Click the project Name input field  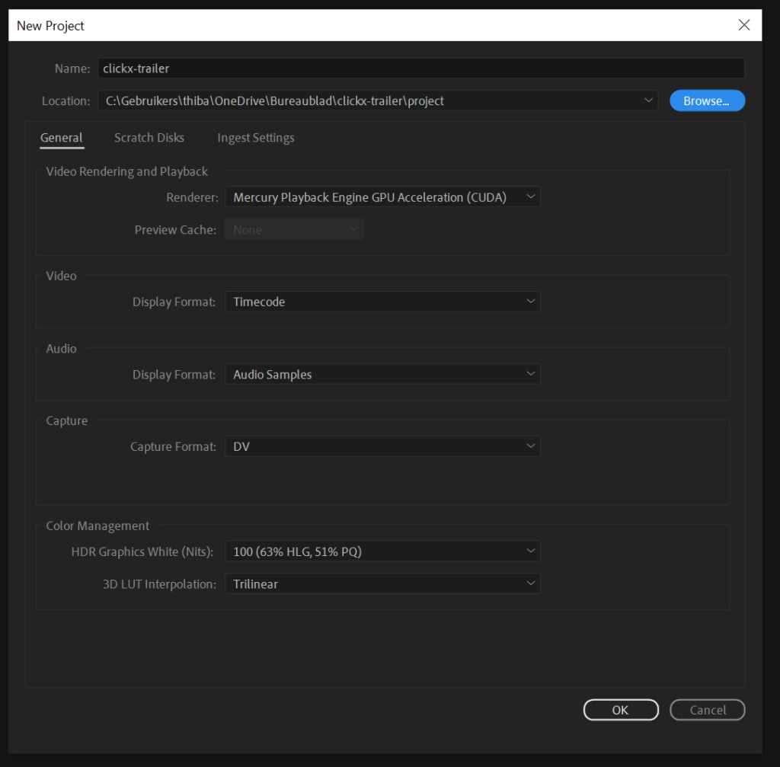coord(420,68)
